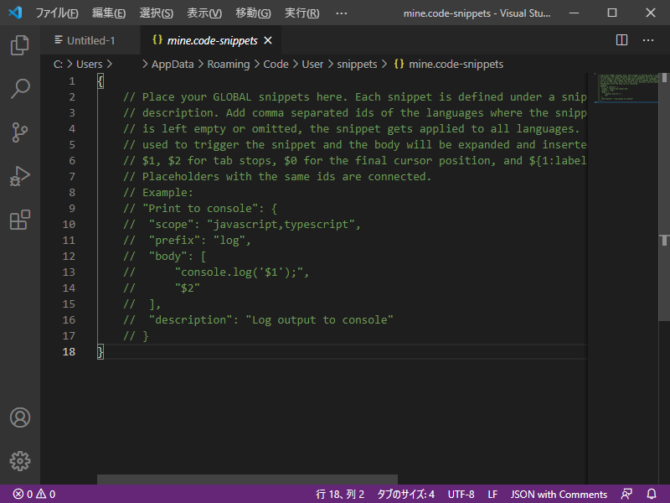Open the 編集(E) menu

[x=109, y=13]
